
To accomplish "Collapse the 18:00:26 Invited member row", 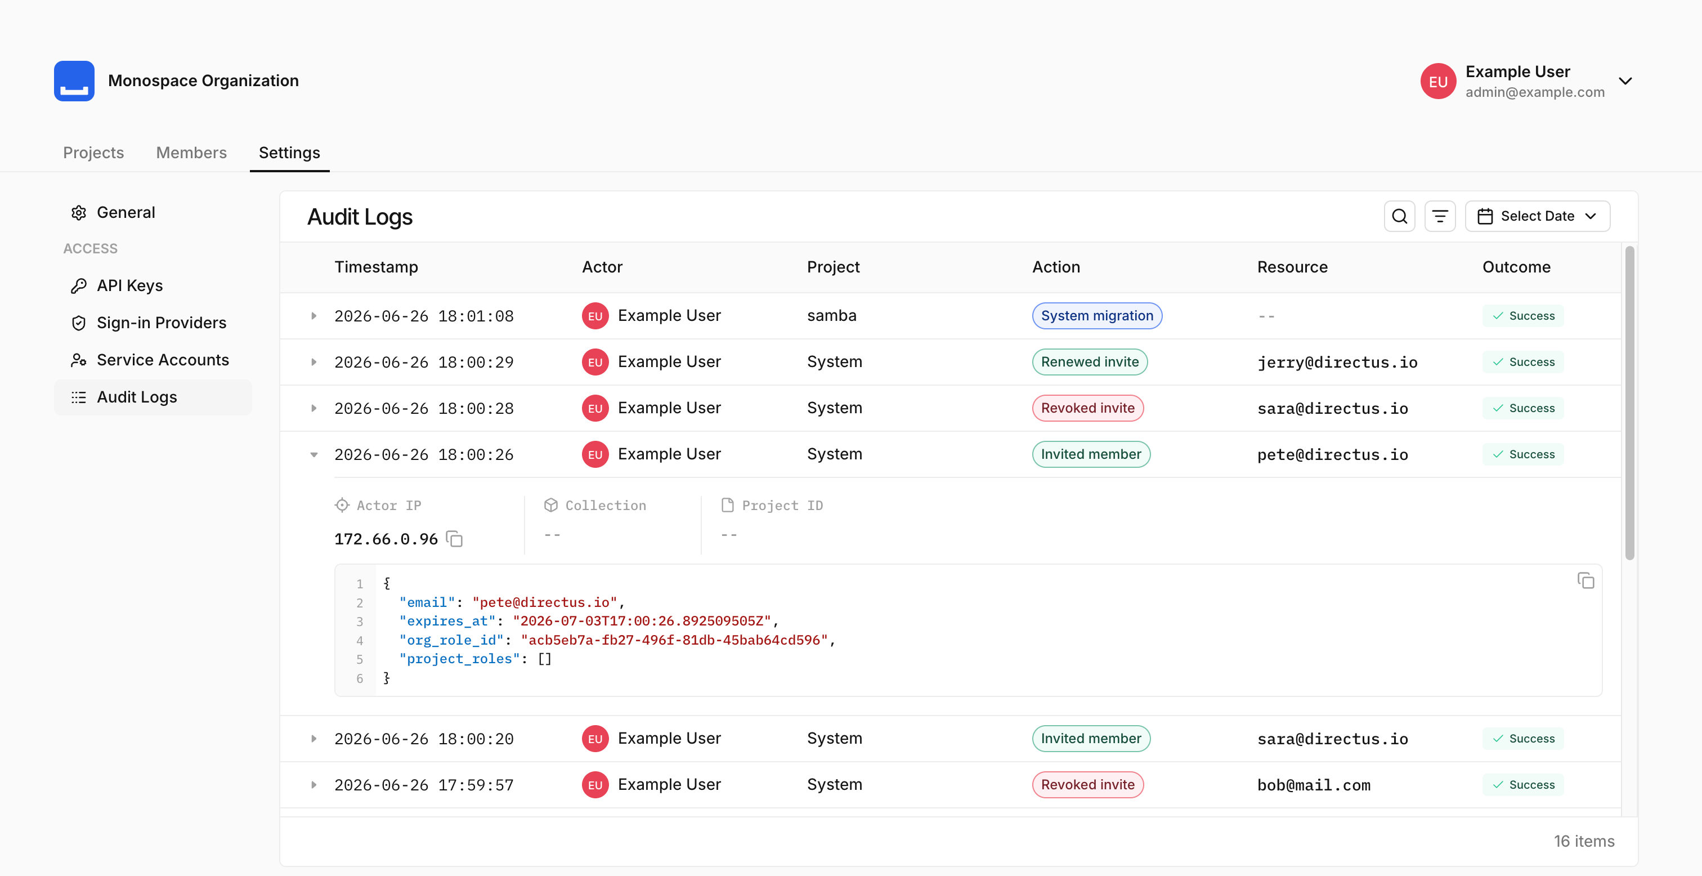I will [x=314, y=455].
